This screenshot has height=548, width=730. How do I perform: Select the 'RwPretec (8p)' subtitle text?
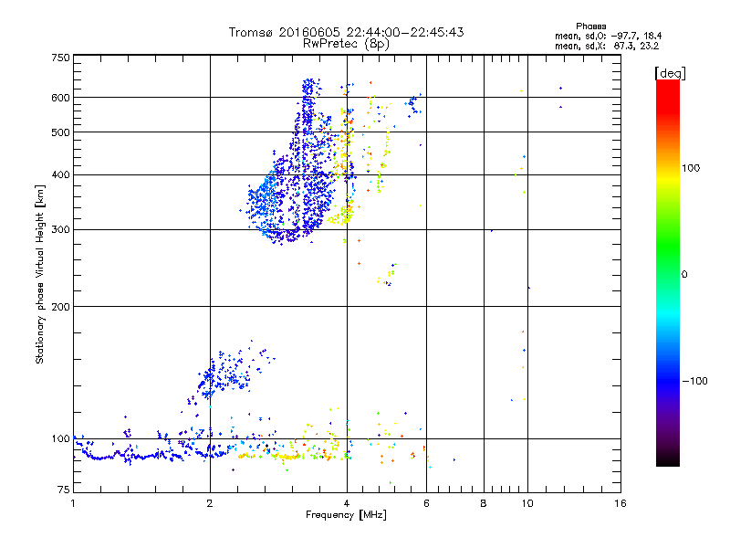tap(346, 44)
